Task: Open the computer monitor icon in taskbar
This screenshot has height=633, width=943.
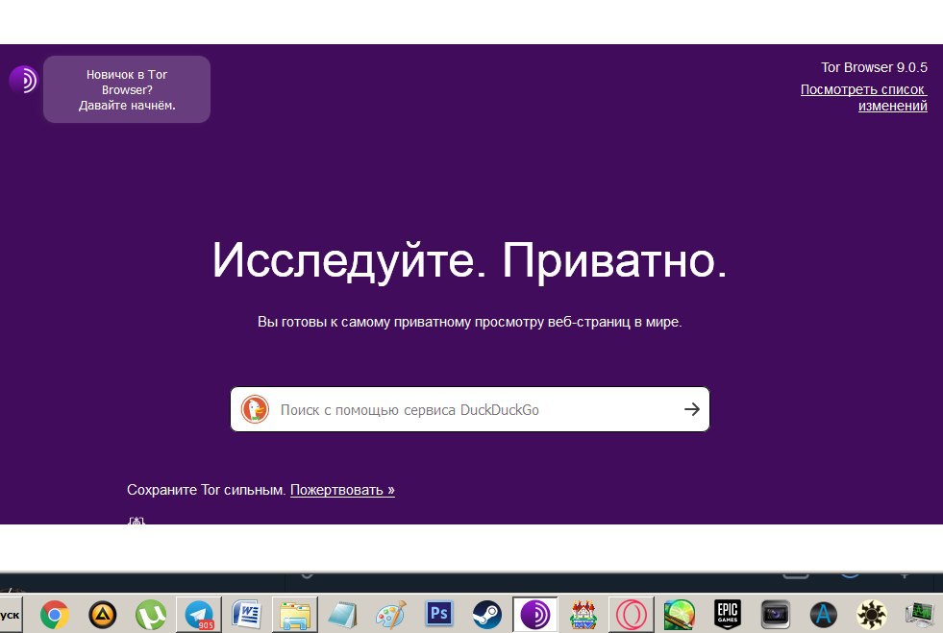Action: pos(920,615)
